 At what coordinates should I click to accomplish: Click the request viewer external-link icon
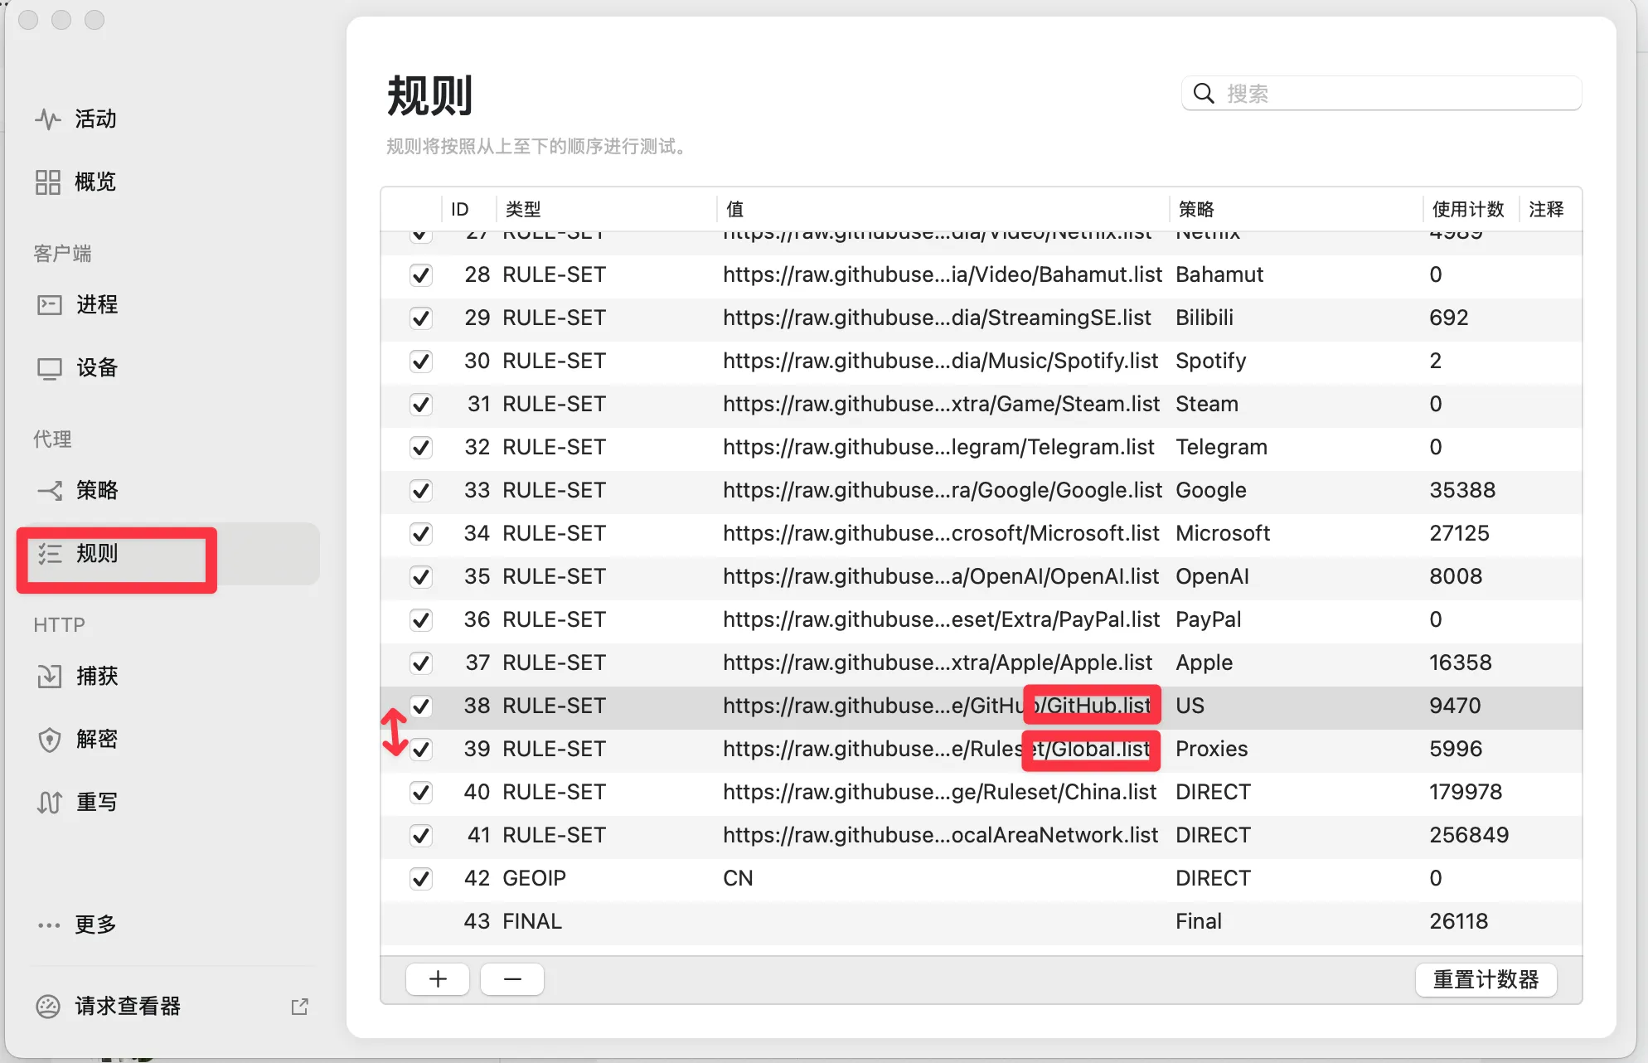pos(299,1007)
